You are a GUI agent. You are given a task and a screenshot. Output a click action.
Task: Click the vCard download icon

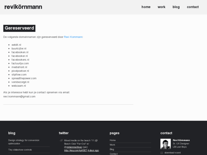tap(162, 153)
